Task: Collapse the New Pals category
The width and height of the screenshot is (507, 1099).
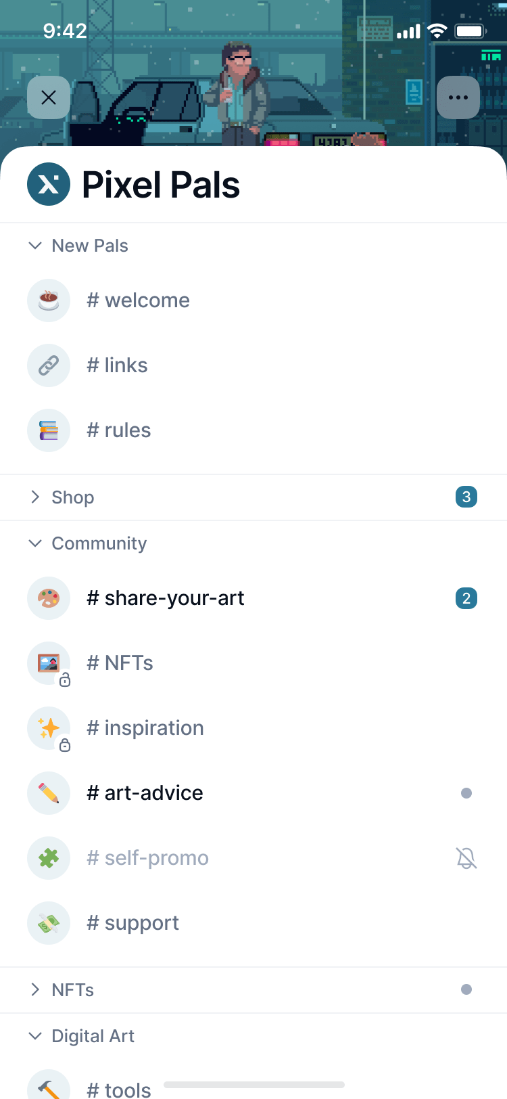Action: [x=35, y=246]
